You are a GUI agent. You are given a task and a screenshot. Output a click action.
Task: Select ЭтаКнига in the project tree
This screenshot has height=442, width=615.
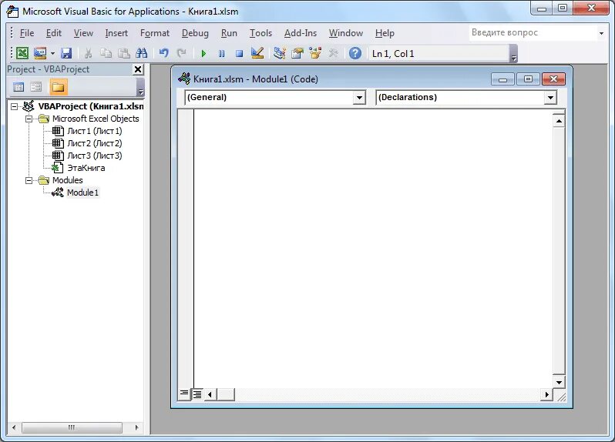tap(86, 168)
